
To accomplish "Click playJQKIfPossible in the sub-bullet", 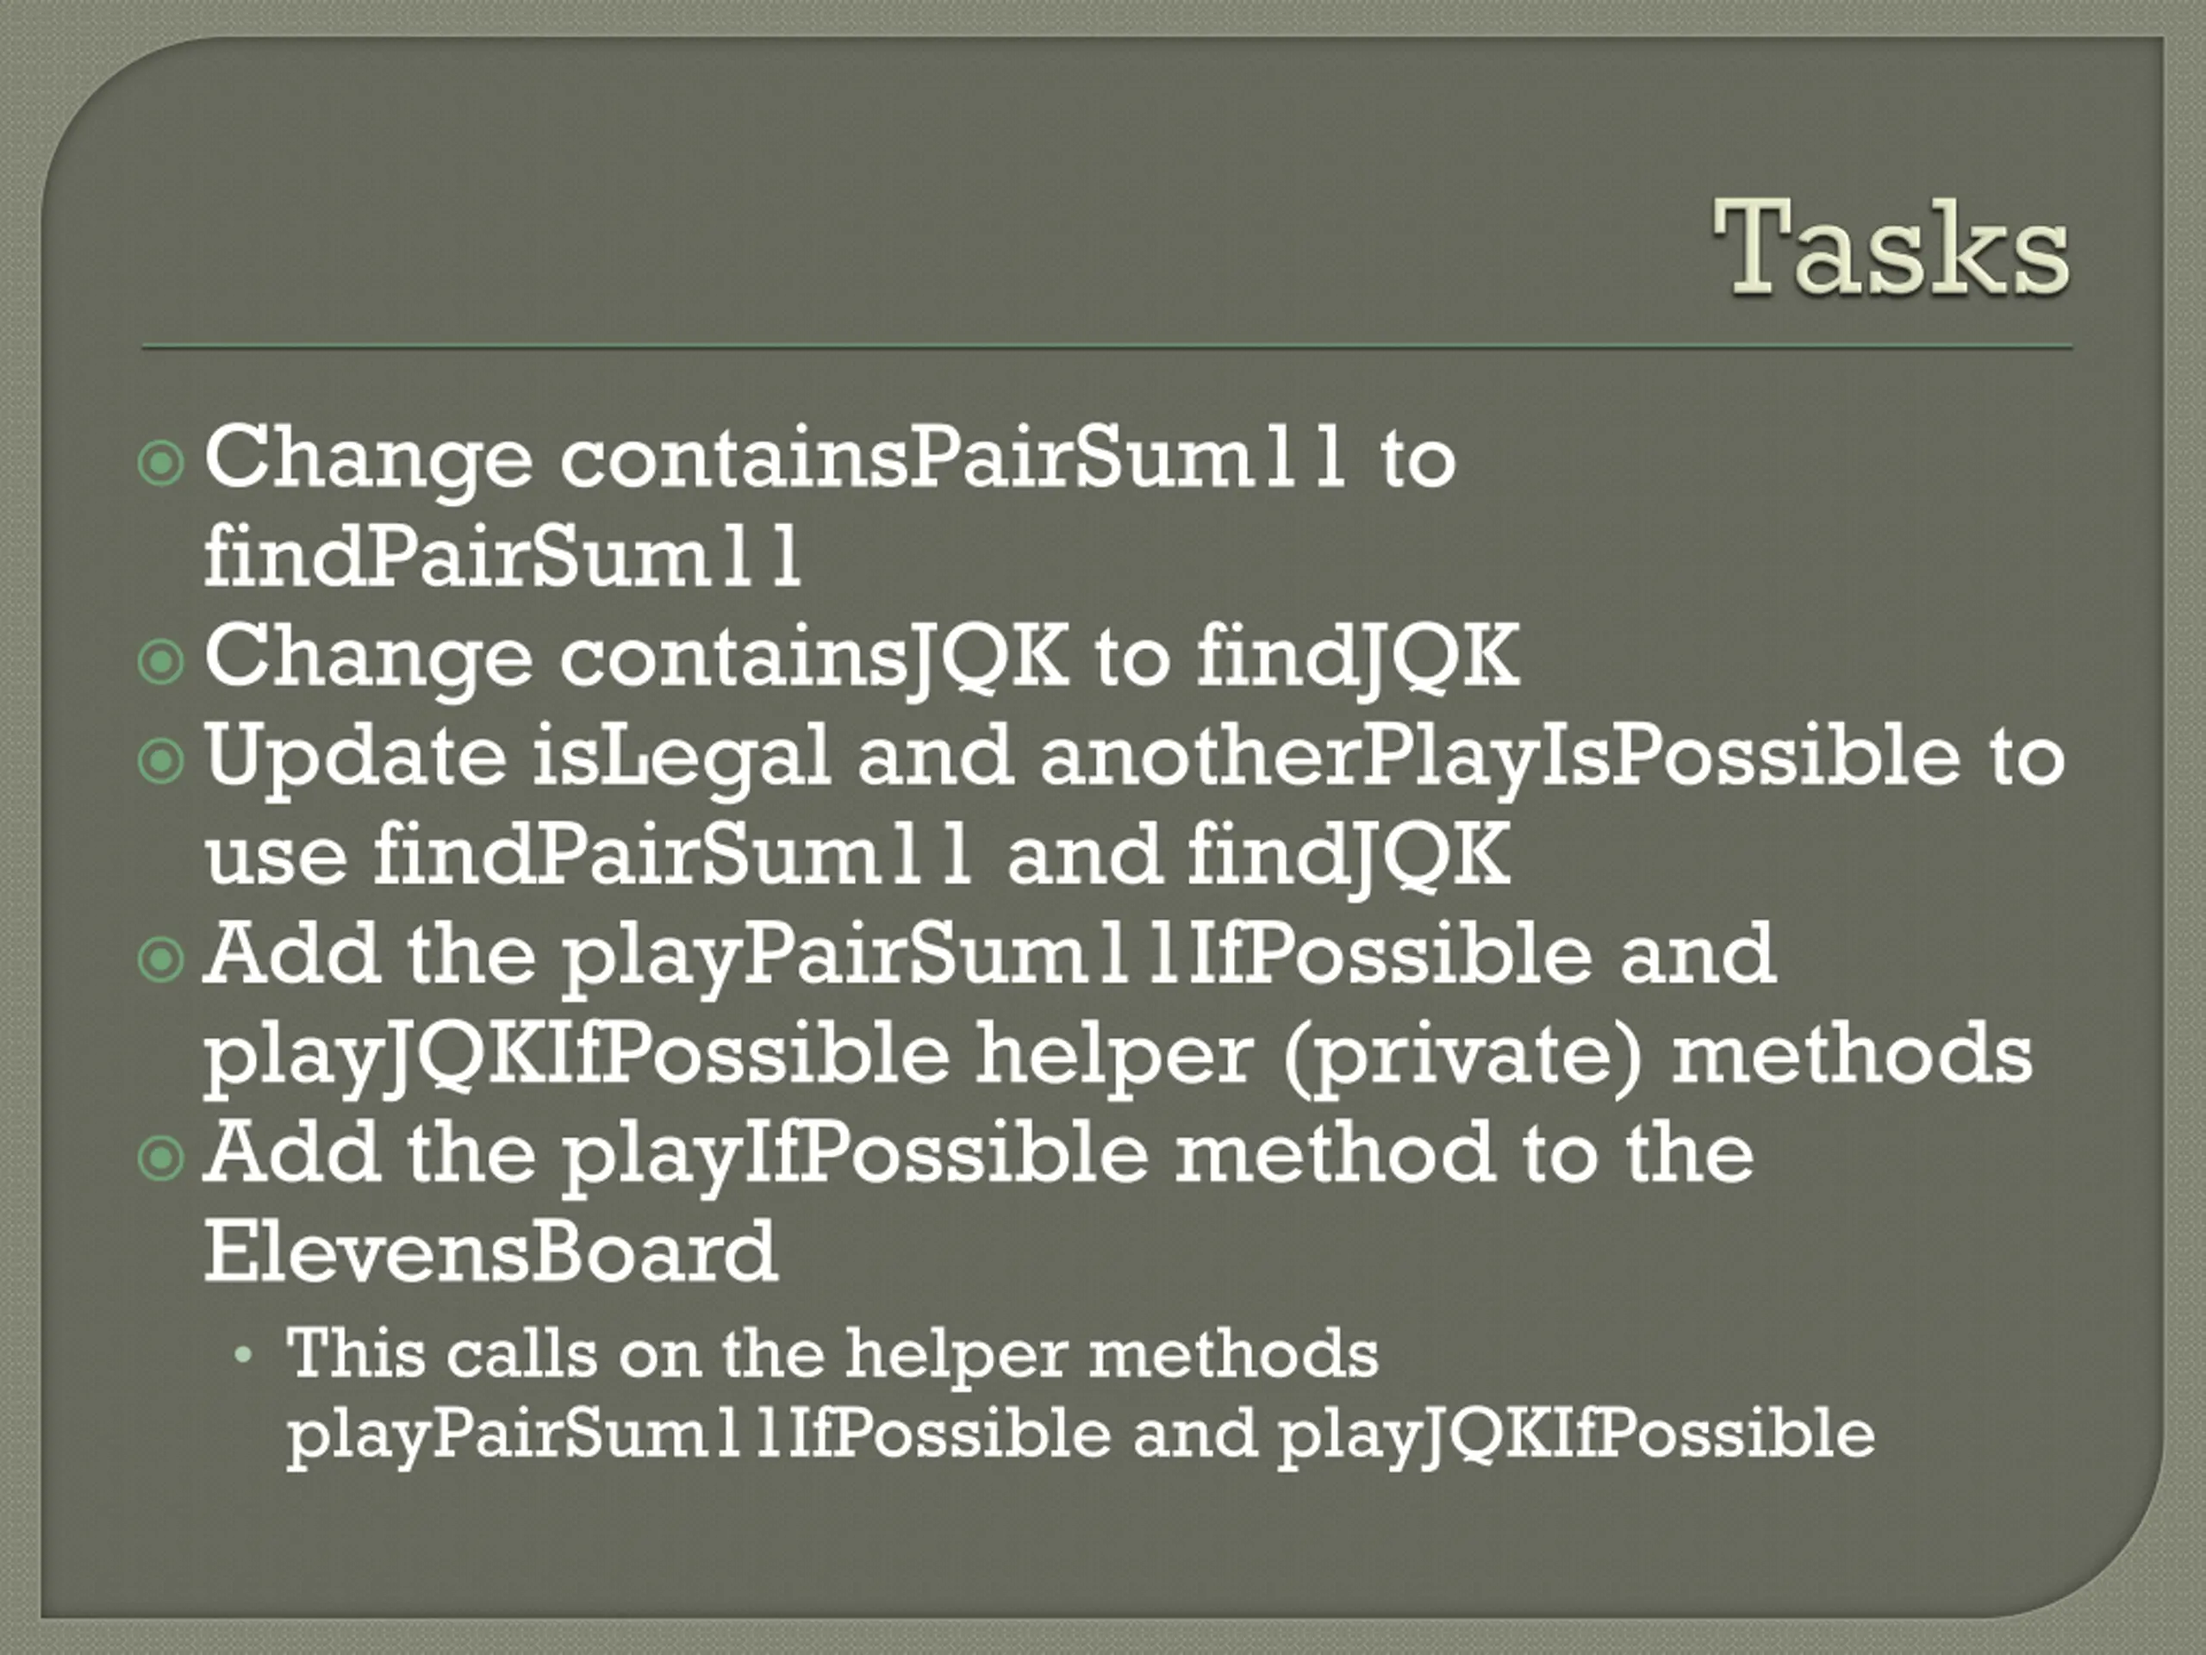I will click(1577, 1435).
